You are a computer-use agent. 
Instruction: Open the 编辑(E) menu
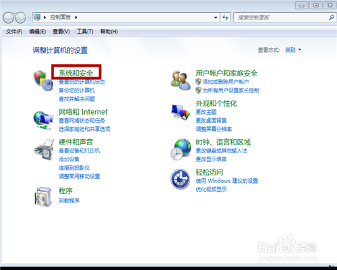tap(38, 32)
